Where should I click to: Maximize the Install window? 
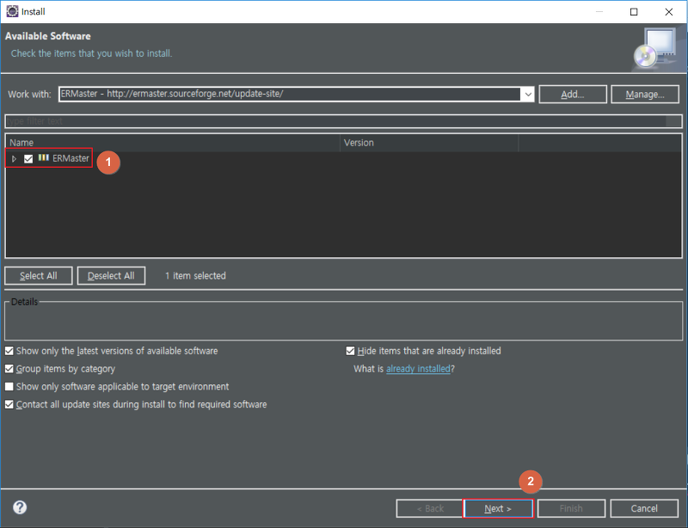pyautogui.click(x=634, y=12)
